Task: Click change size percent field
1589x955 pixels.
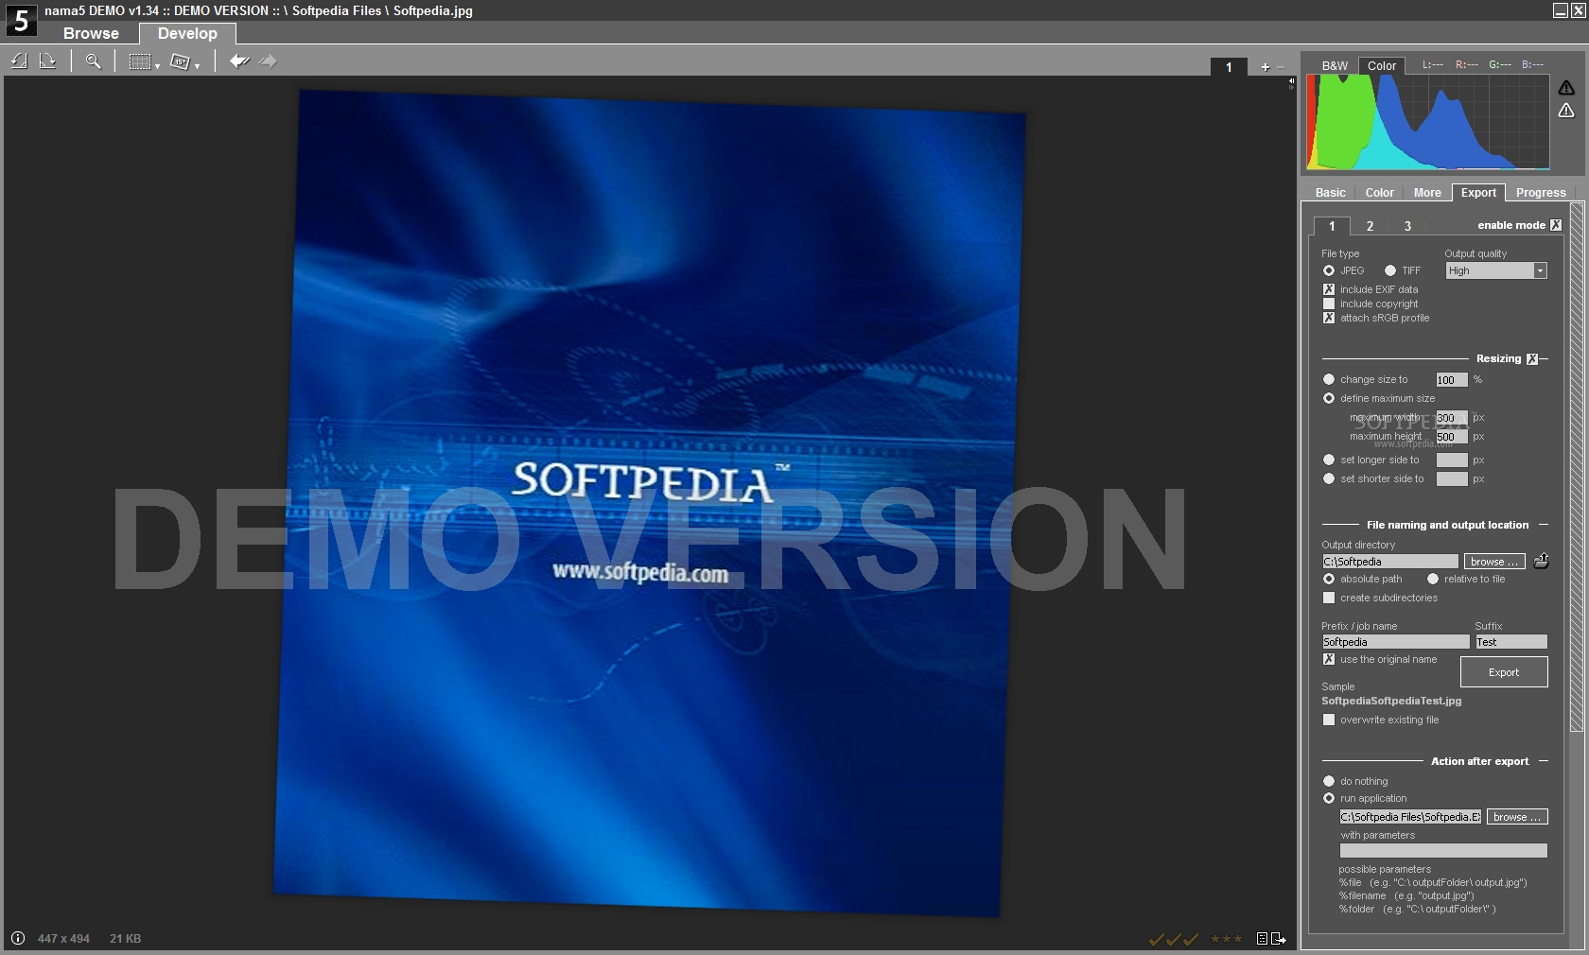Action: click(1452, 379)
